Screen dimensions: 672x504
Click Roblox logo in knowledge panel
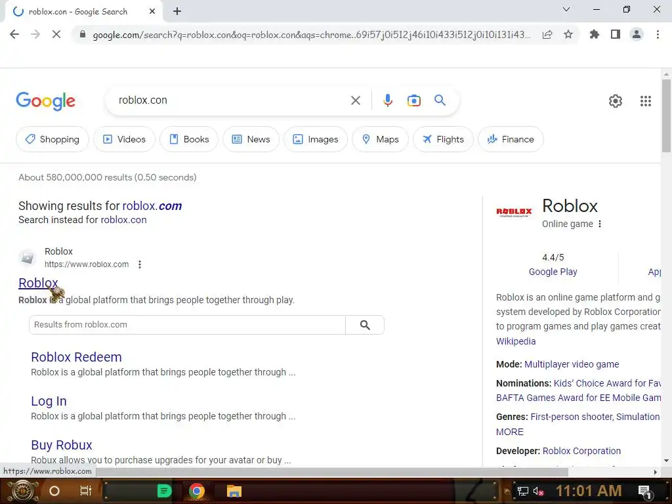[x=514, y=212]
